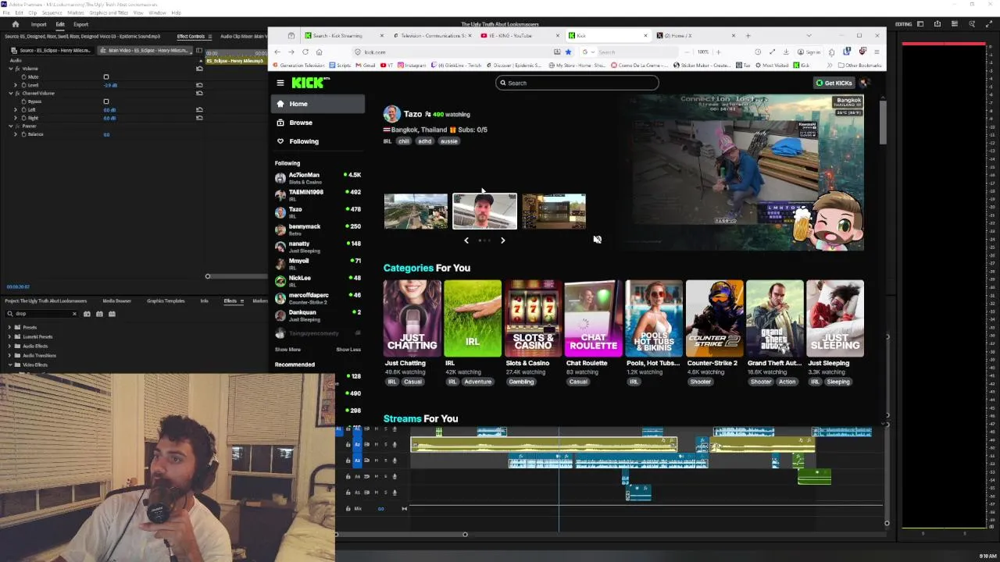Filter YUV effects in Effects panel
Viewport: 1000px width, 562px height.
112,314
